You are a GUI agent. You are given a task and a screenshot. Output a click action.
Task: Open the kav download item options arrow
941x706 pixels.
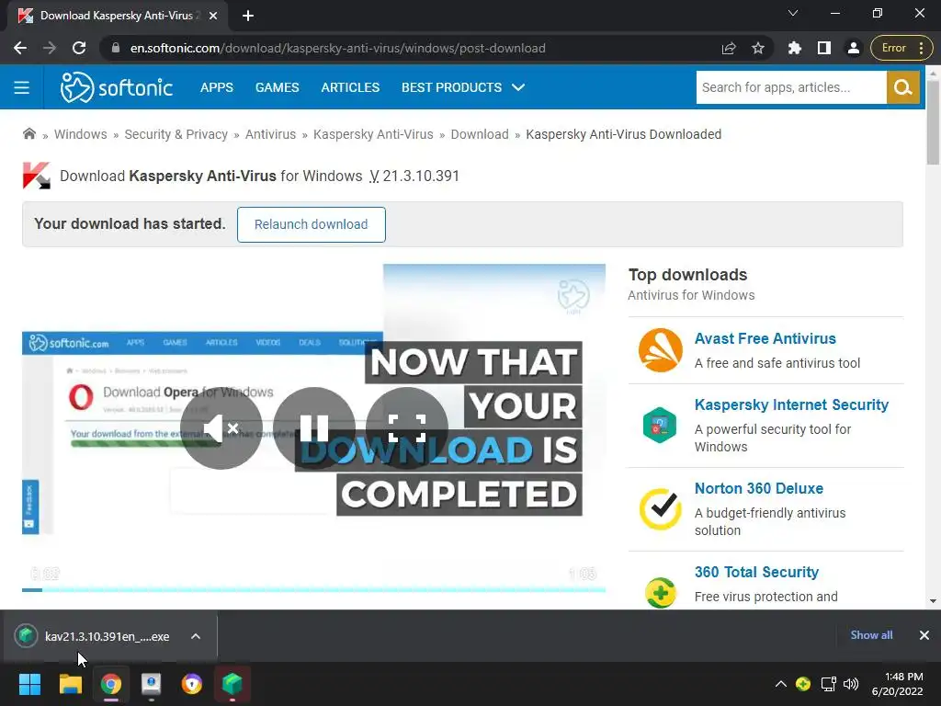(196, 636)
